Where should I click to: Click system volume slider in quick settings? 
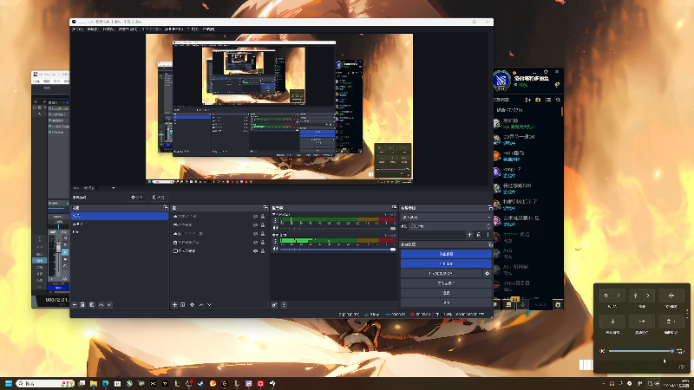coord(641,351)
